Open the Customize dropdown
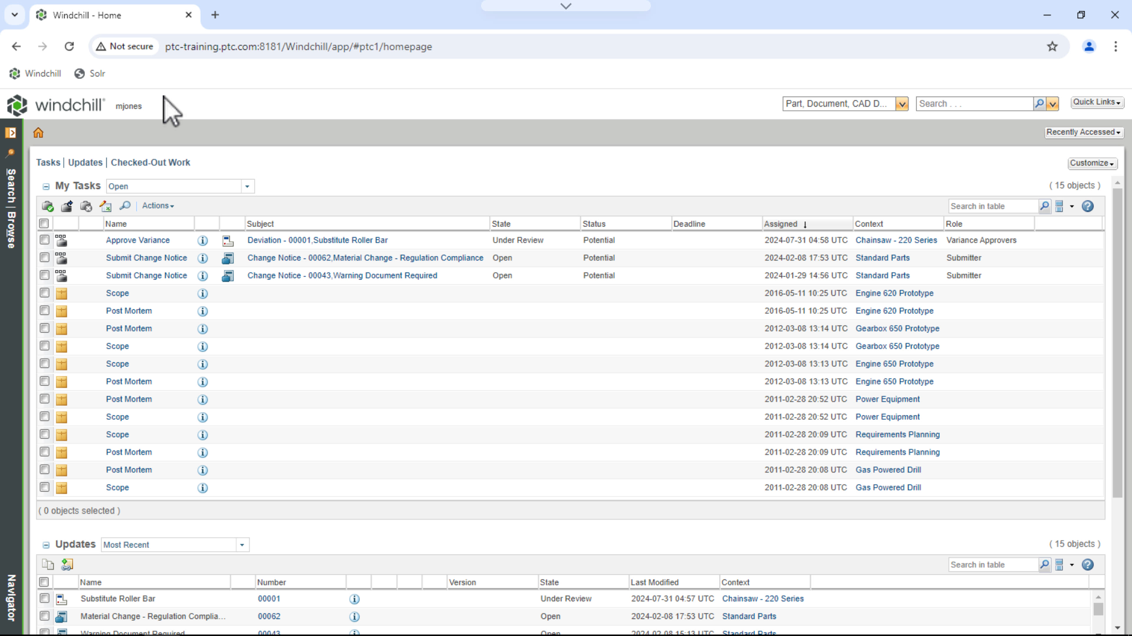This screenshot has height=636, width=1132. 1092,163
